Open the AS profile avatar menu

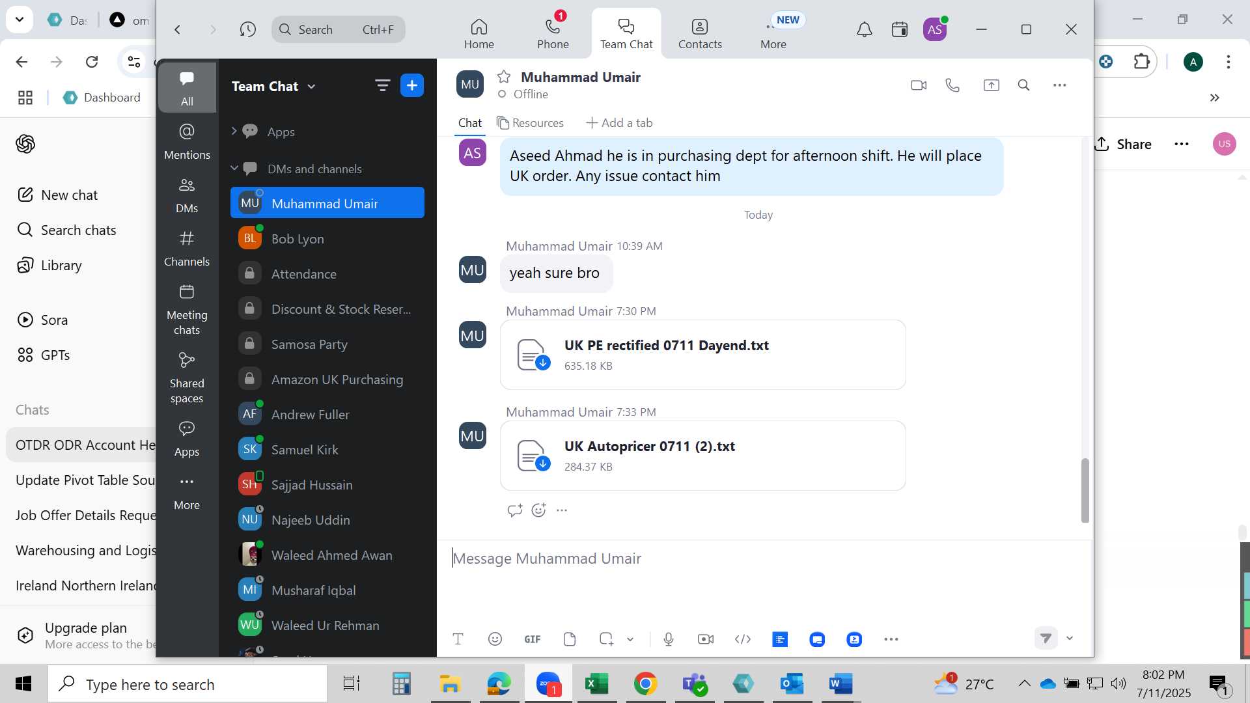point(935,29)
